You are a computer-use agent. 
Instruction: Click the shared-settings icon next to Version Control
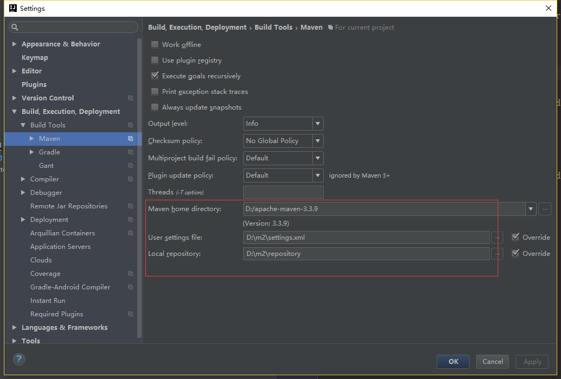coord(130,98)
